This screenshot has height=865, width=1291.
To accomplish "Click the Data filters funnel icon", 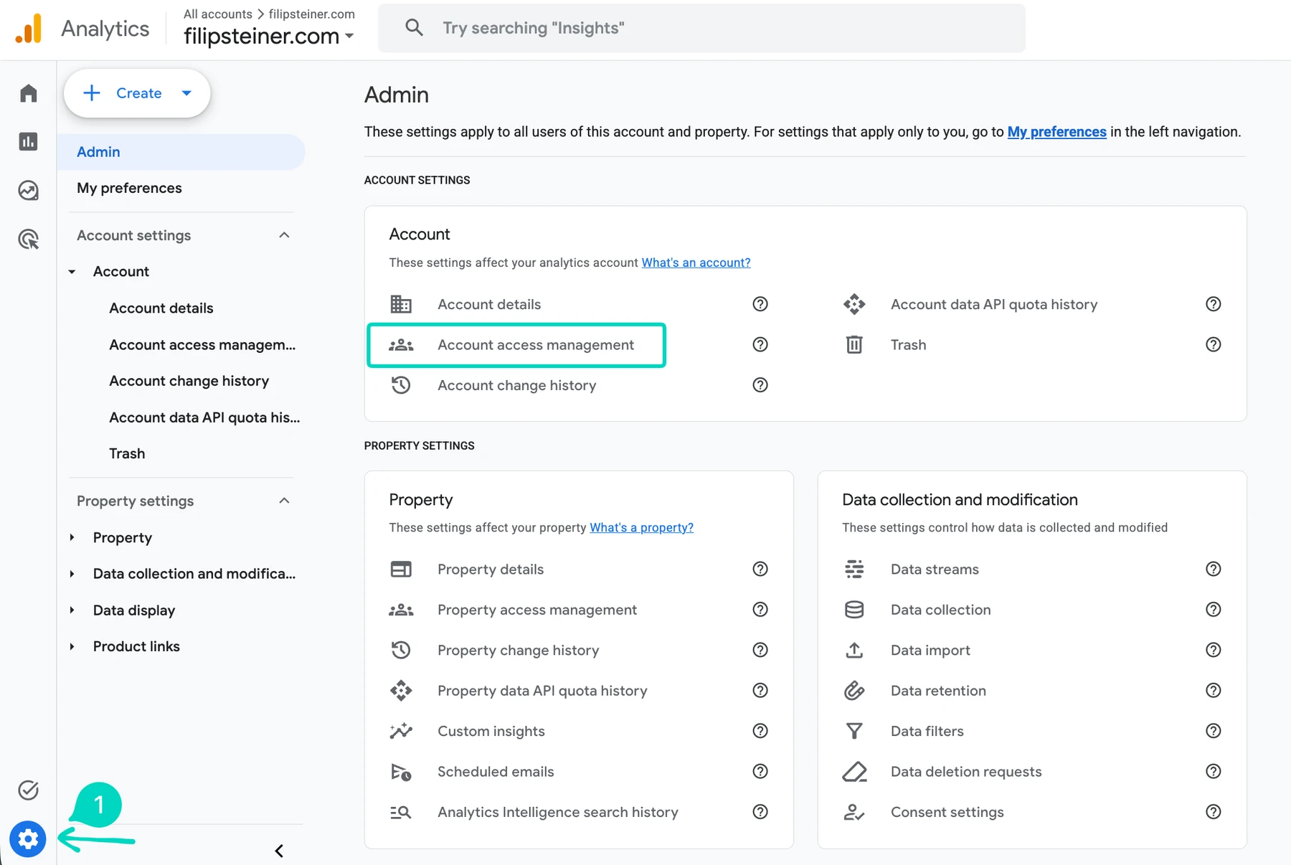I will (854, 731).
